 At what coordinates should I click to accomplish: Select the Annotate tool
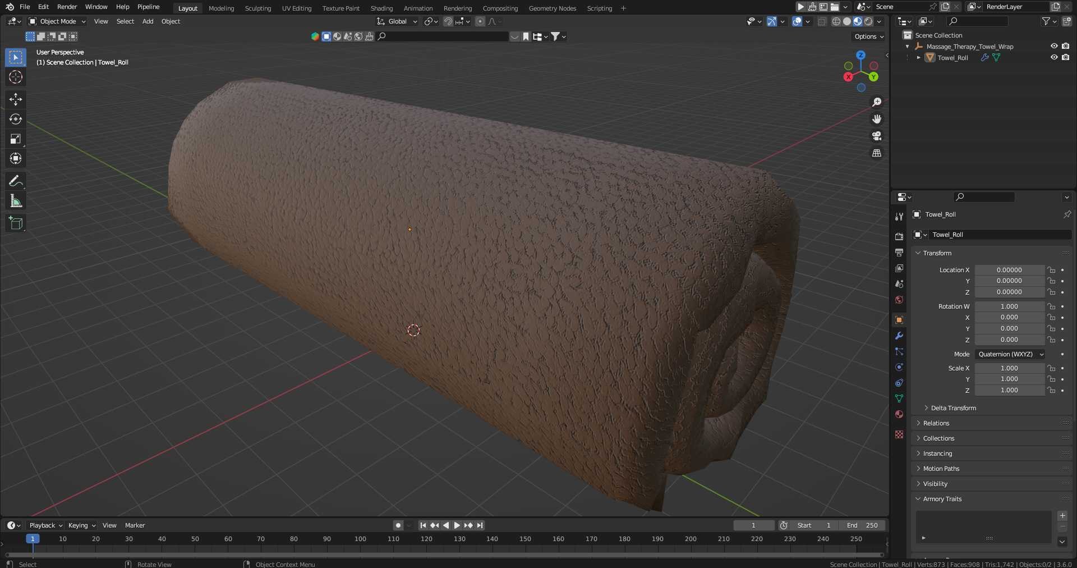point(16,181)
